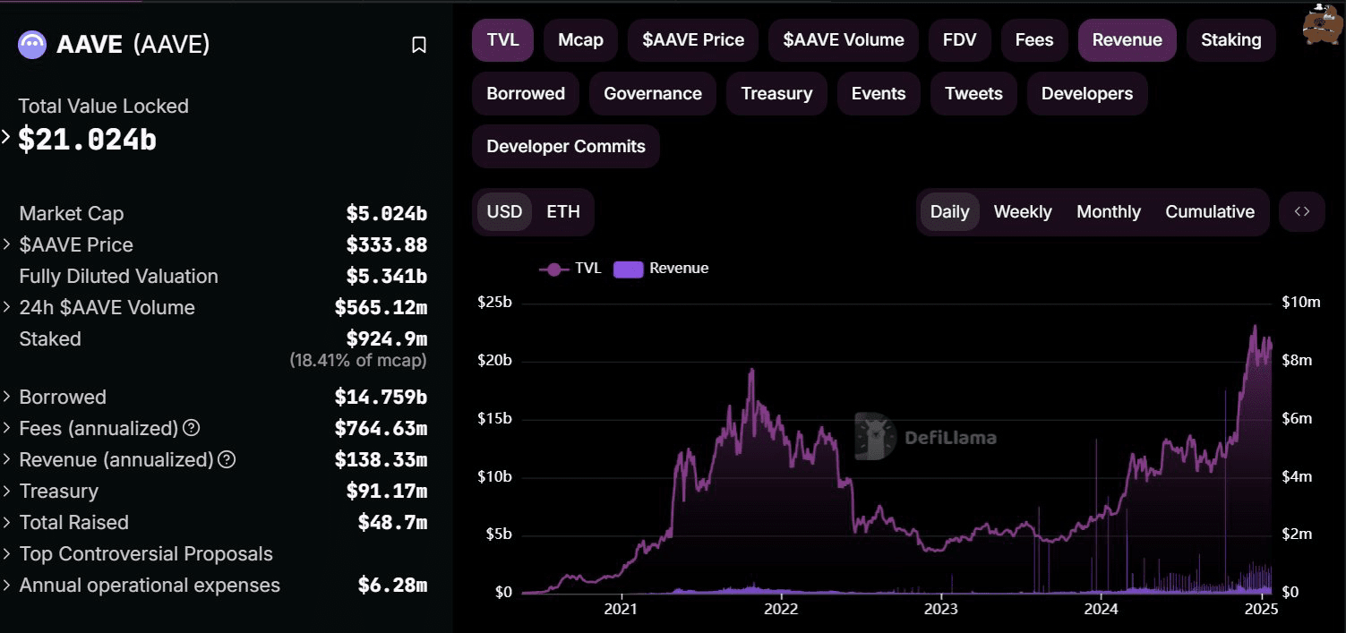This screenshot has width=1346, height=633.
Task: Click the TVL legend dot
Action: [x=553, y=269]
